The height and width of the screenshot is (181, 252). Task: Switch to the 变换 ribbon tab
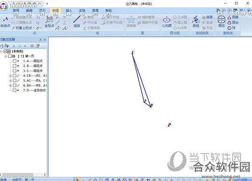point(82,11)
